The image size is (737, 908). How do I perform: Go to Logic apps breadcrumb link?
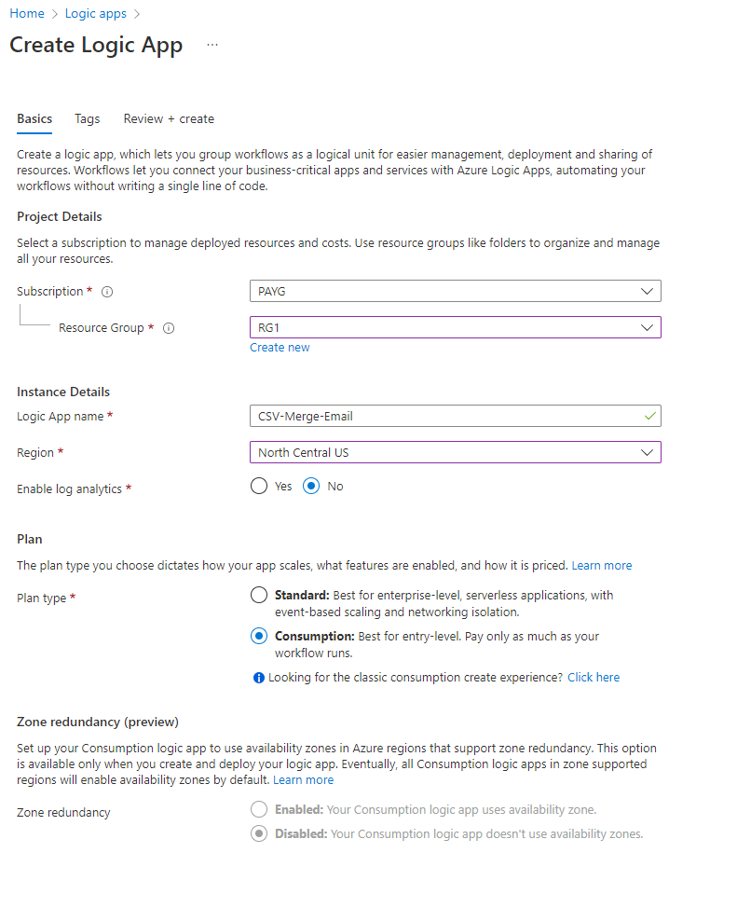pos(97,14)
